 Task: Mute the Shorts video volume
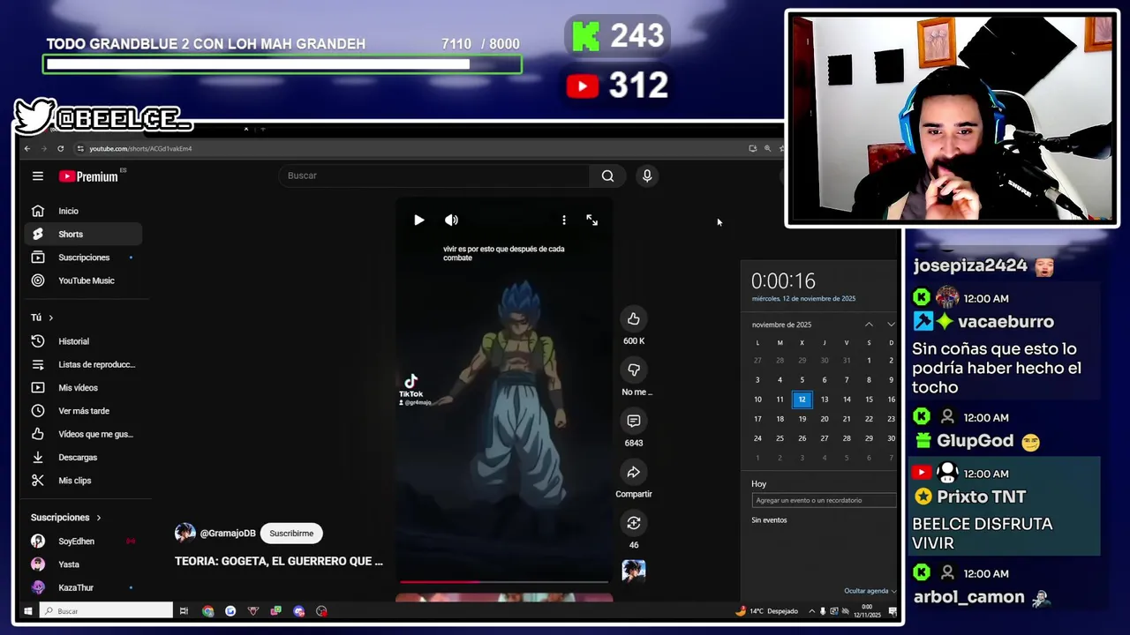451,220
